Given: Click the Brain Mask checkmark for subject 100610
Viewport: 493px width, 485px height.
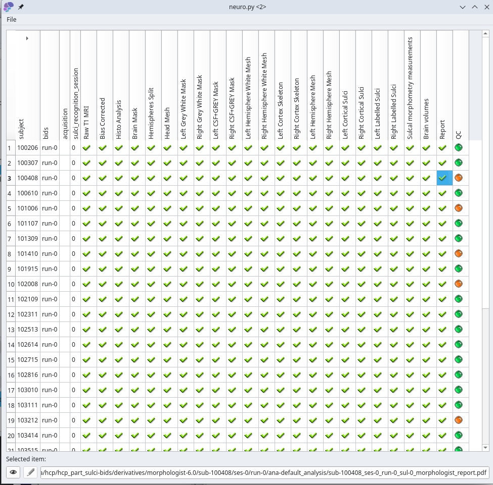Looking at the screenshot, I should point(135,193).
